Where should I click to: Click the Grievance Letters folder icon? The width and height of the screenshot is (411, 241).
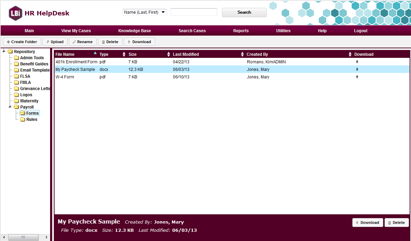point(16,88)
